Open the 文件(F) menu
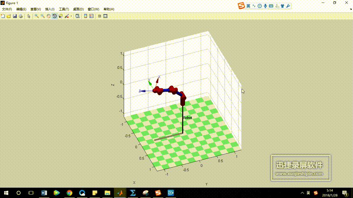 click(x=7, y=9)
